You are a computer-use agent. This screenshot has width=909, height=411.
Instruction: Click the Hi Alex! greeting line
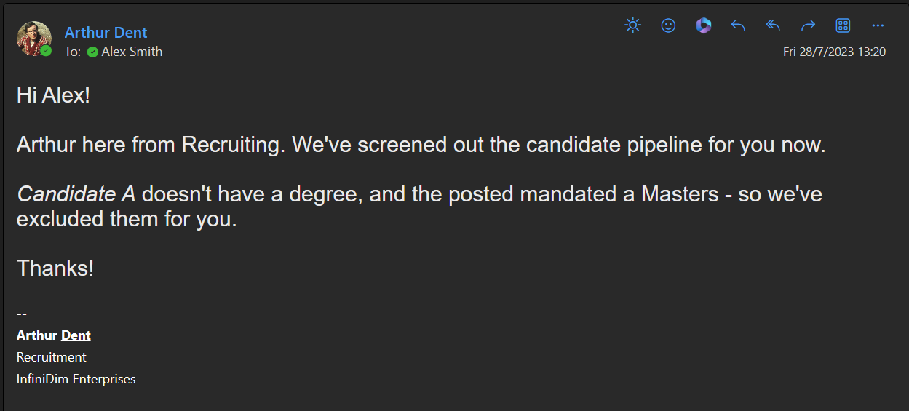[x=53, y=95]
